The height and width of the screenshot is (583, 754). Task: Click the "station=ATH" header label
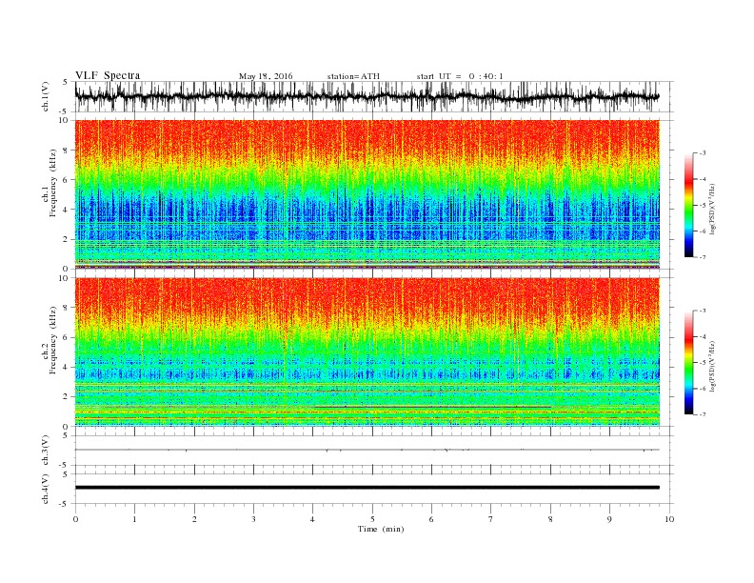click(353, 76)
